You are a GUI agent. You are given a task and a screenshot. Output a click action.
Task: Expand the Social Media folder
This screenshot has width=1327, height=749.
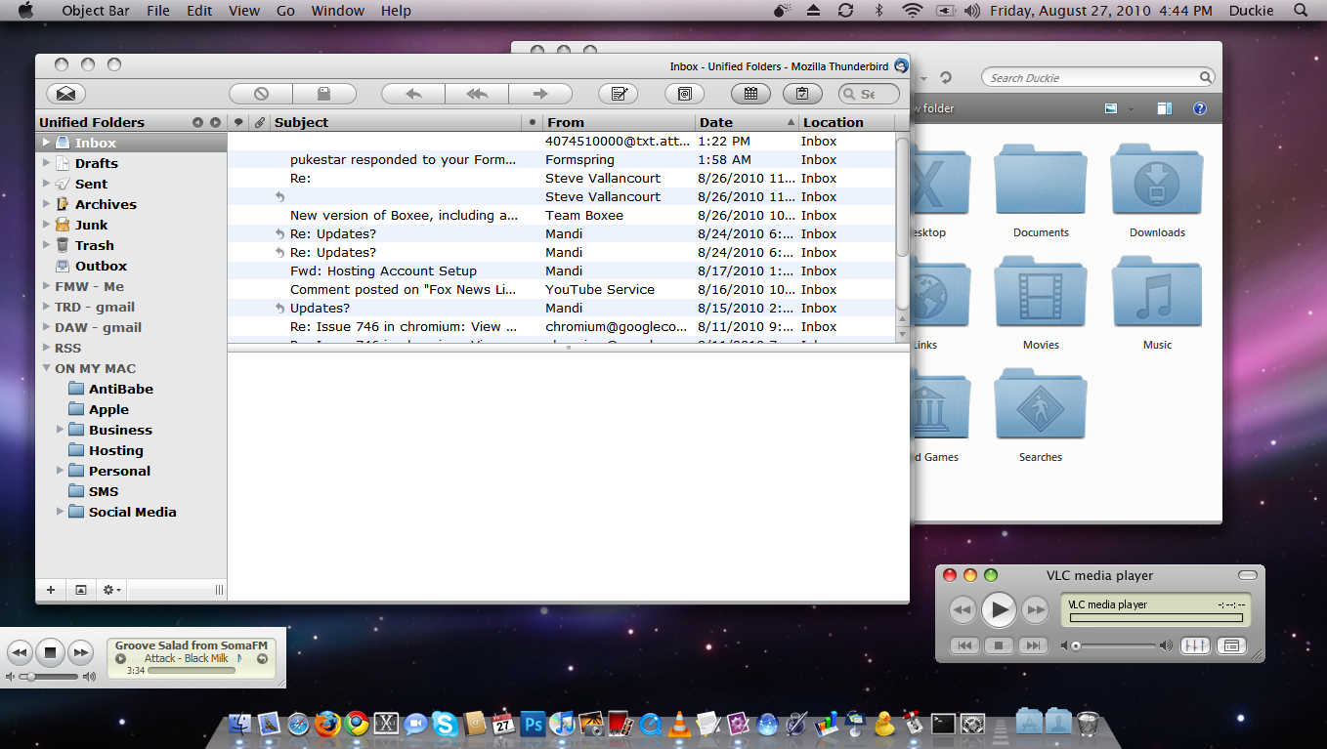(x=60, y=512)
